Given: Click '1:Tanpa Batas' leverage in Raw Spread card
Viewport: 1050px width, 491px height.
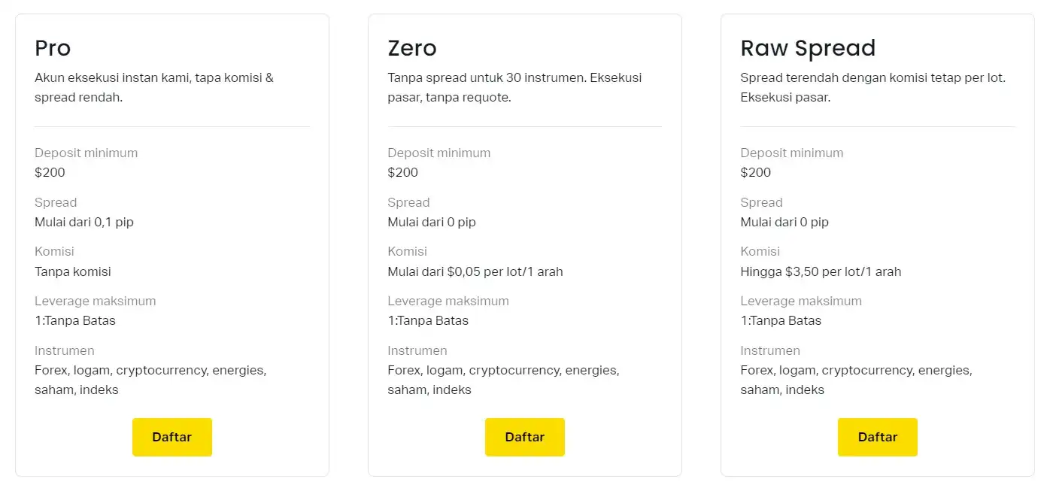Looking at the screenshot, I should point(781,320).
